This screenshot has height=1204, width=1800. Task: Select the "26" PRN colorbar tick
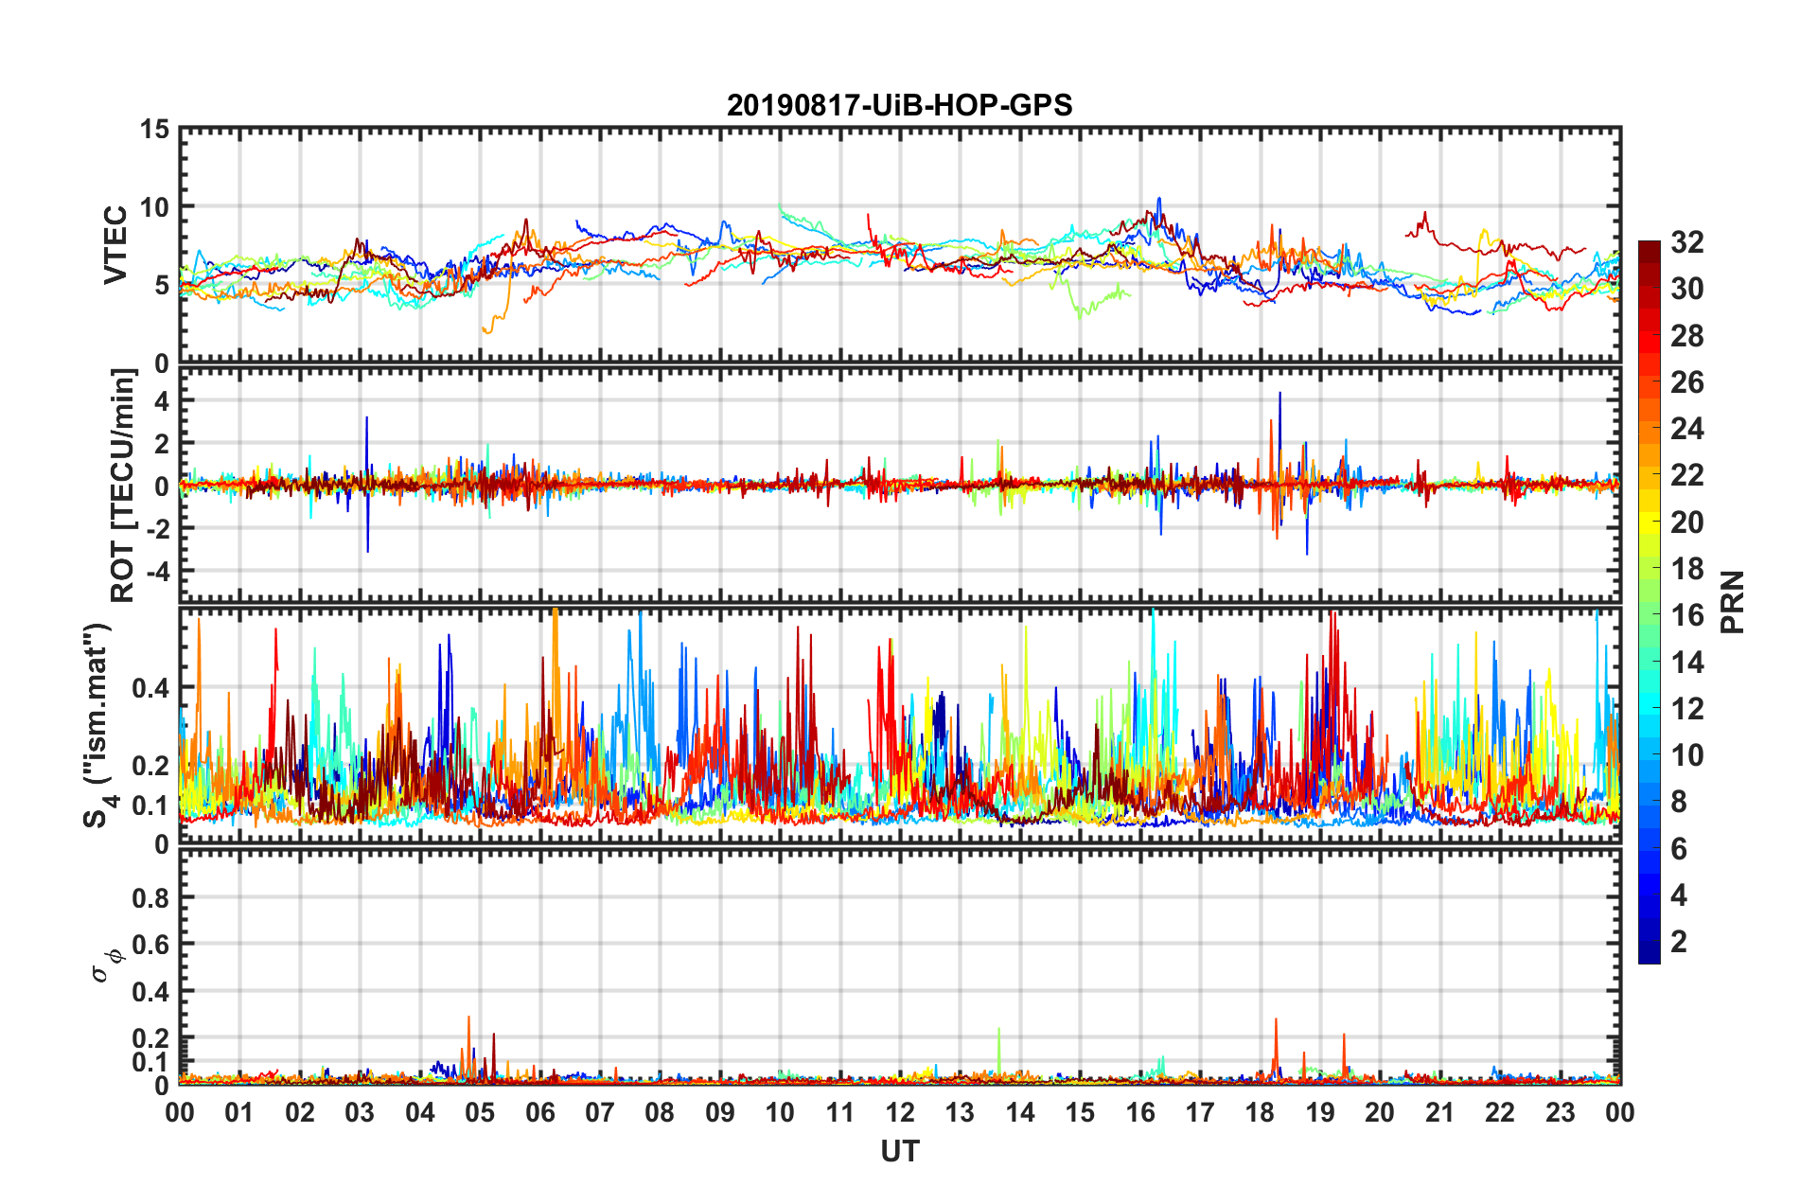[x=1687, y=382]
